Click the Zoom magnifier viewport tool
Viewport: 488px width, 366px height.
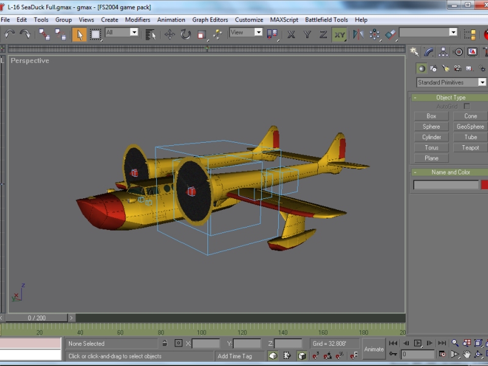click(x=455, y=343)
